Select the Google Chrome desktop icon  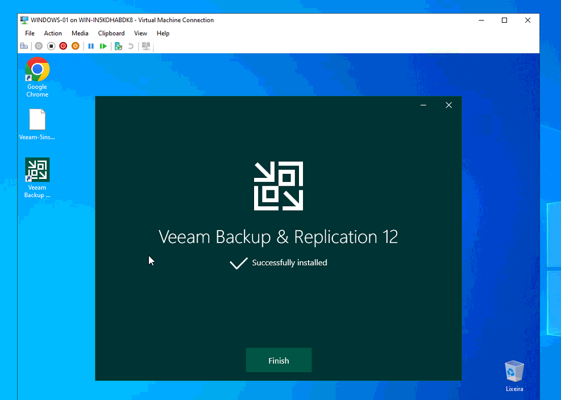tap(37, 77)
